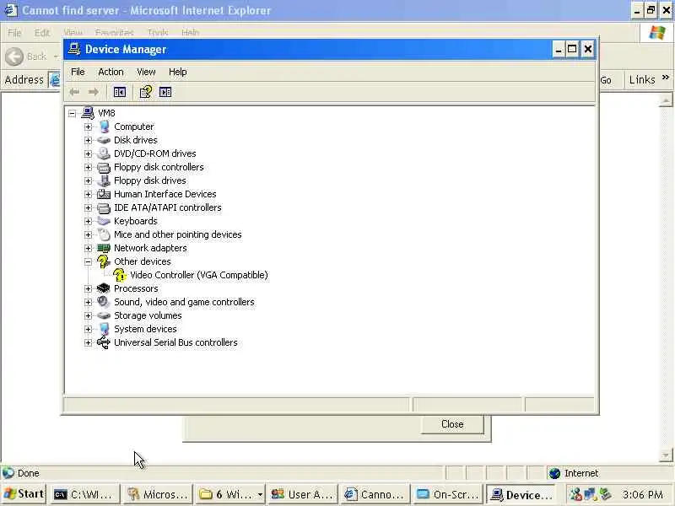Select the Video Controller warning icon
Viewport: 675px width, 506px height.
pos(120,275)
